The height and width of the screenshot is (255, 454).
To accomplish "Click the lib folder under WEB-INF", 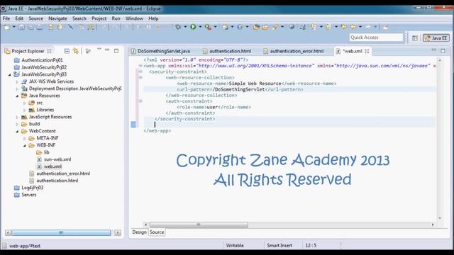I will point(46,152).
